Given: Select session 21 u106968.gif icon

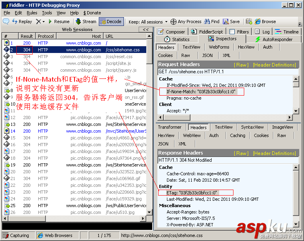Looking at the screenshot, I should (x=7, y=178).
